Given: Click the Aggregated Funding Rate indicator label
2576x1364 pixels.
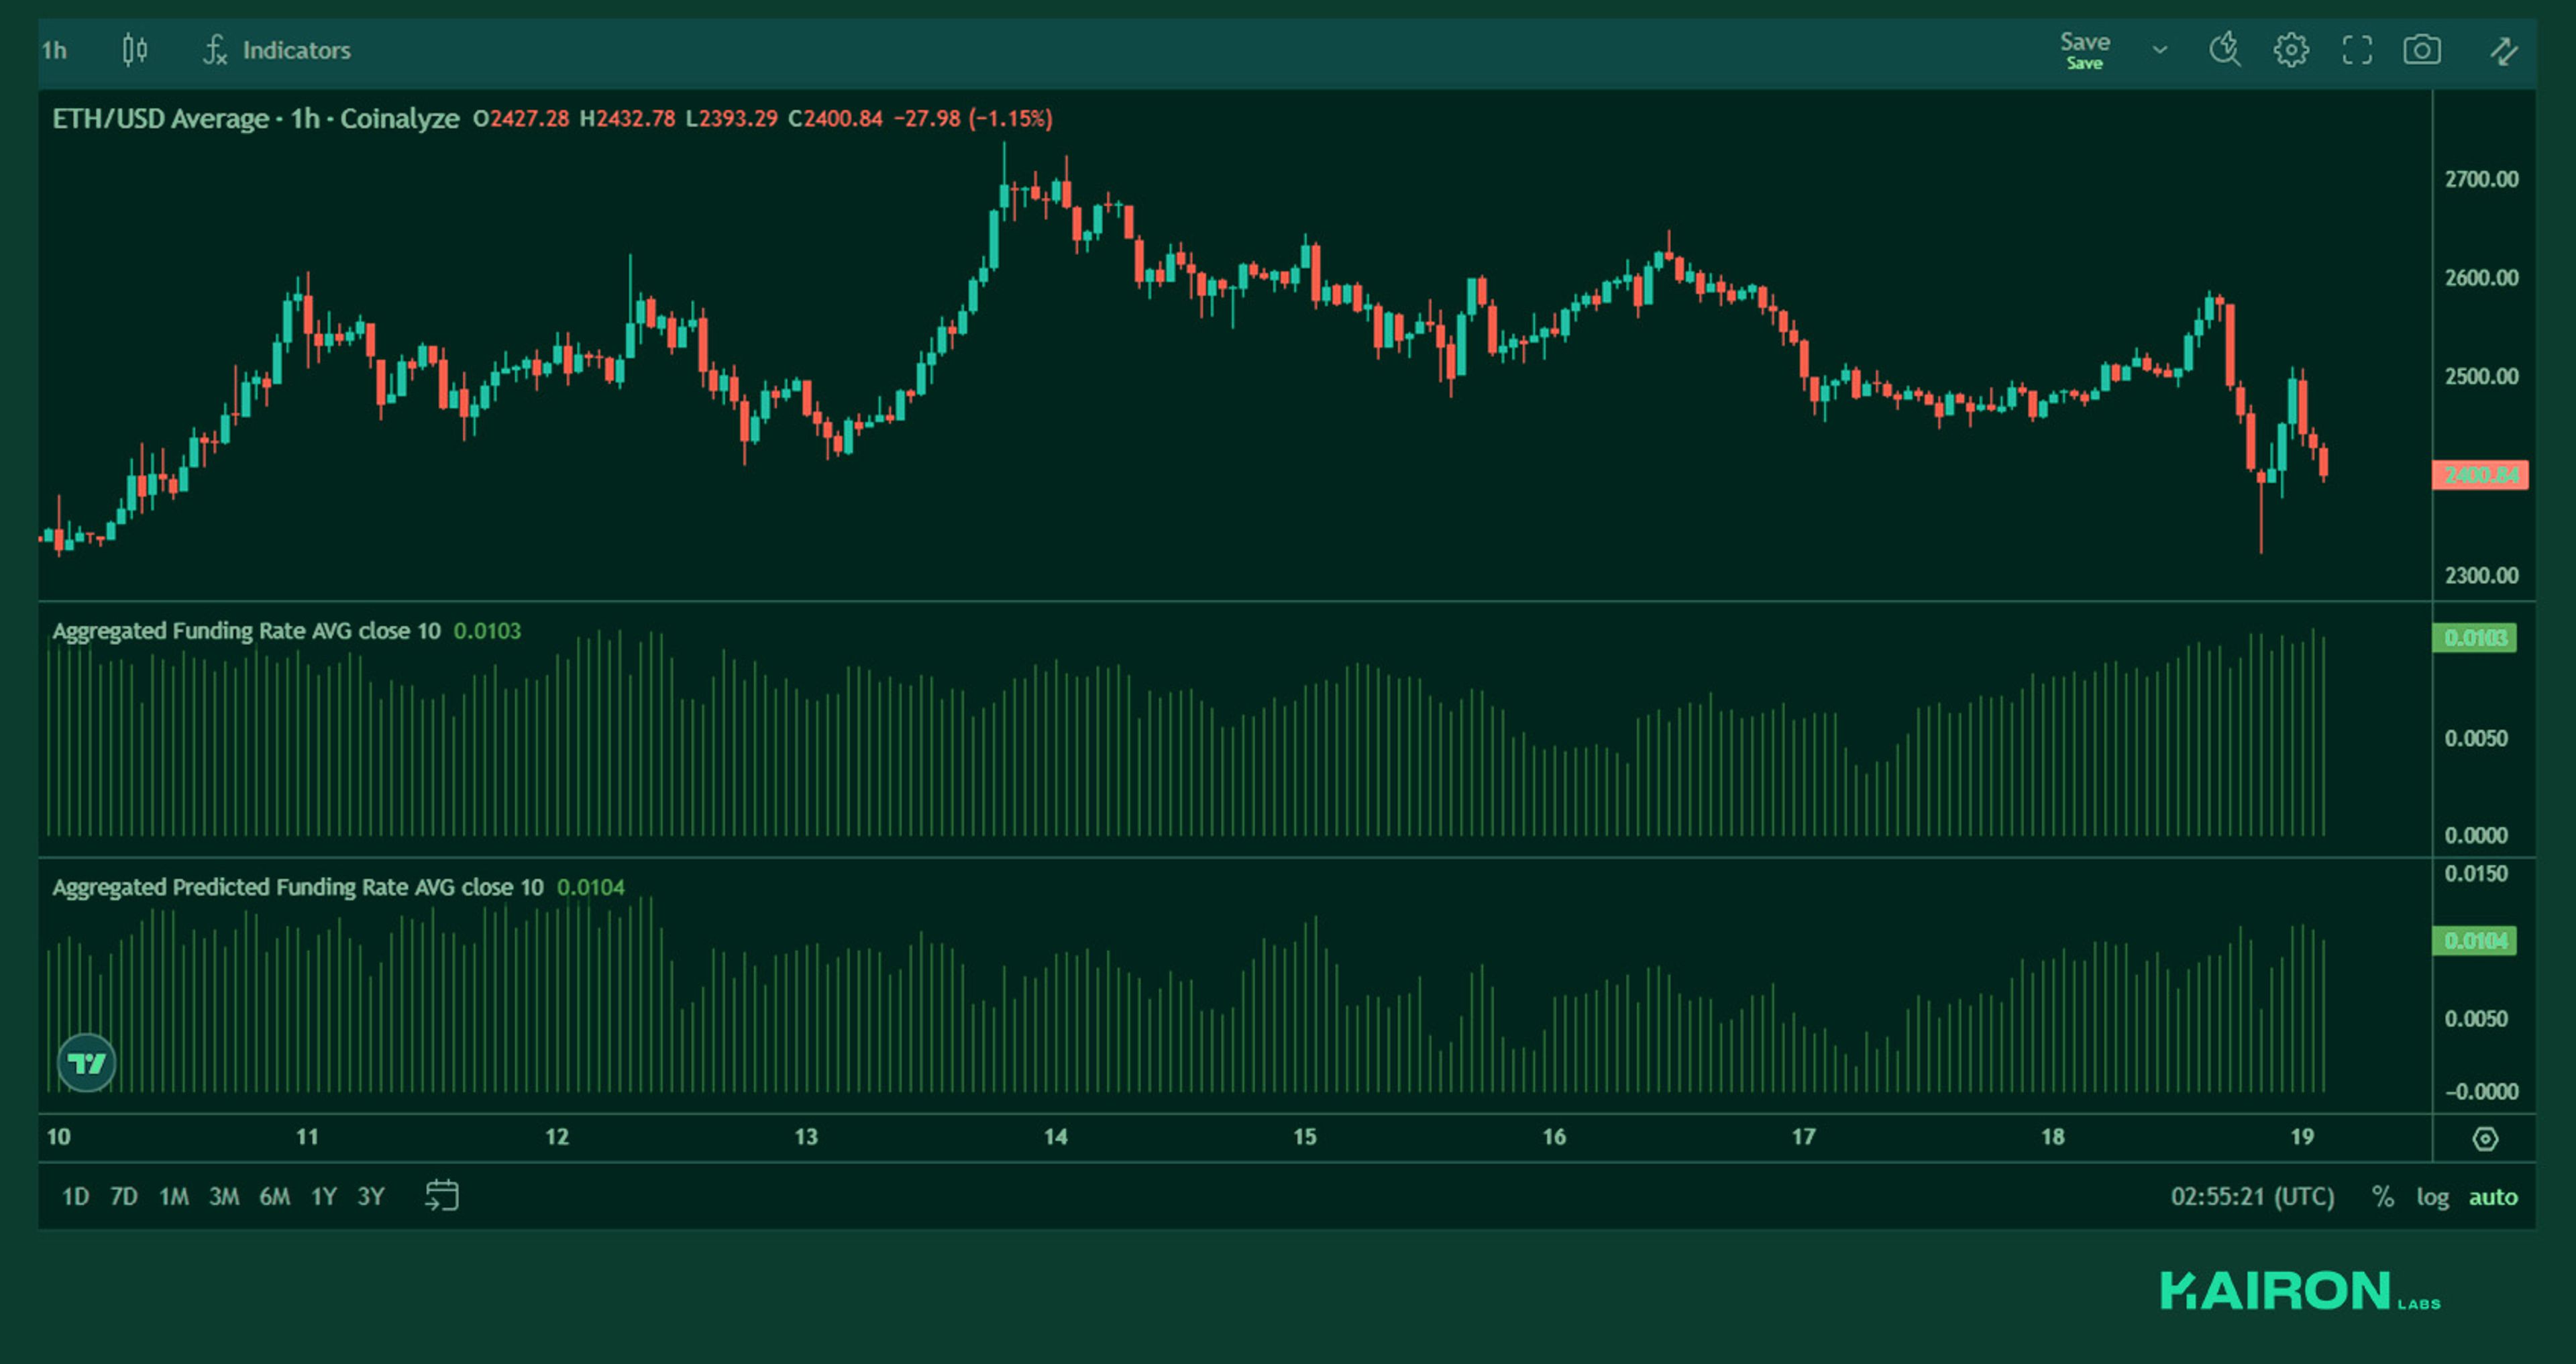Looking at the screenshot, I should coord(246,631).
